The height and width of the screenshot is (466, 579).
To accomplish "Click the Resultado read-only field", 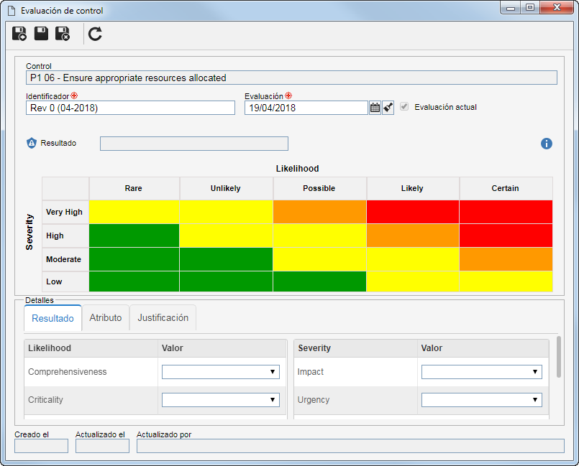I will pos(194,144).
